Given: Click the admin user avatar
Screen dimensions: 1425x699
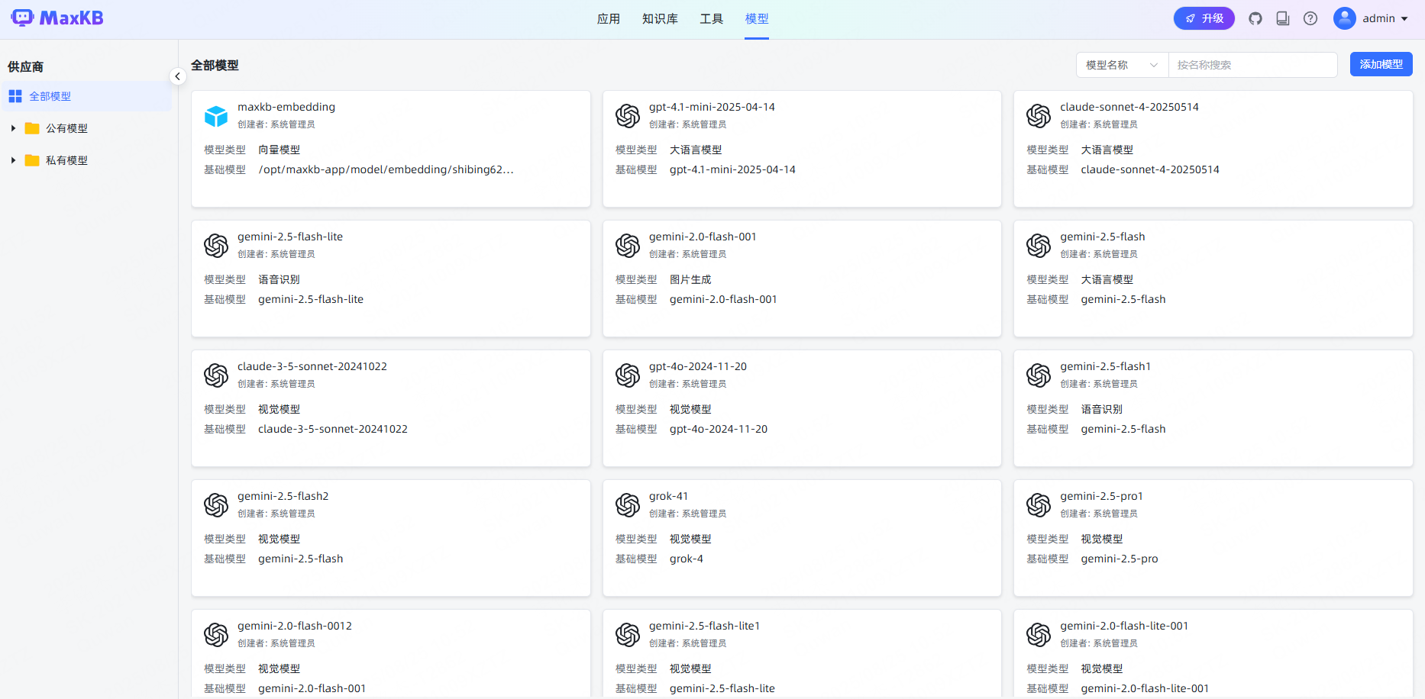Looking at the screenshot, I should 1345,18.
